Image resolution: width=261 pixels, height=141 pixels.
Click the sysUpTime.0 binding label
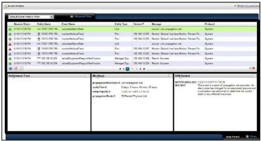pos(100,87)
